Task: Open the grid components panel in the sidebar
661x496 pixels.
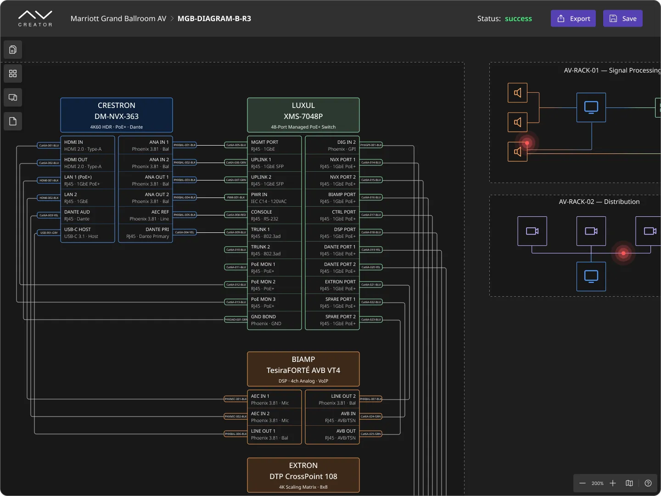Action: click(13, 73)
